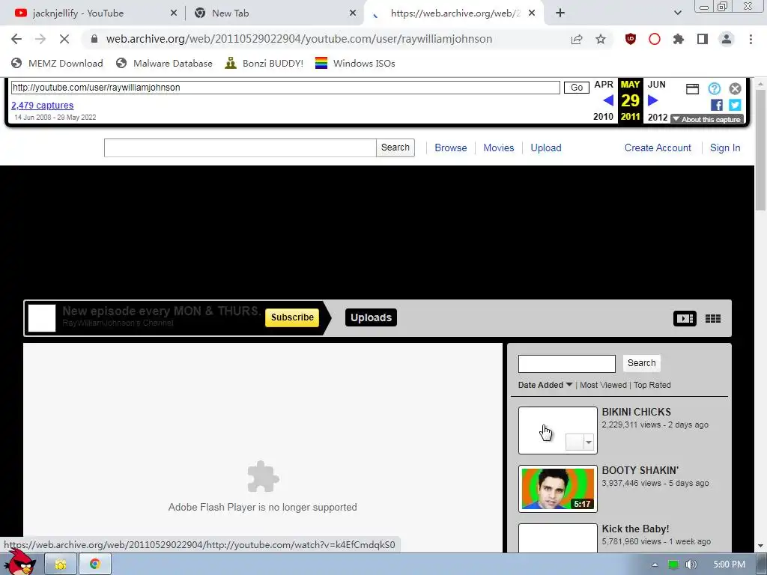Share capture on Facebook
The height and width of the screenshot is (575, 767).
(x=717, y=105)
